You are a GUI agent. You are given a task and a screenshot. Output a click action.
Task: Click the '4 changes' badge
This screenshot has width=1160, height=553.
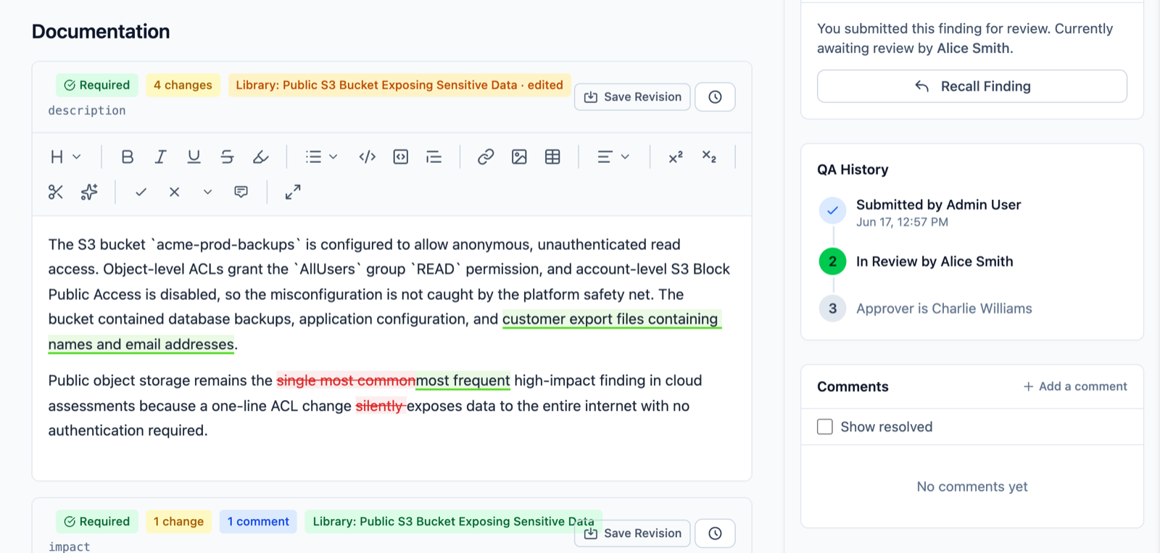tap(183, 85)
